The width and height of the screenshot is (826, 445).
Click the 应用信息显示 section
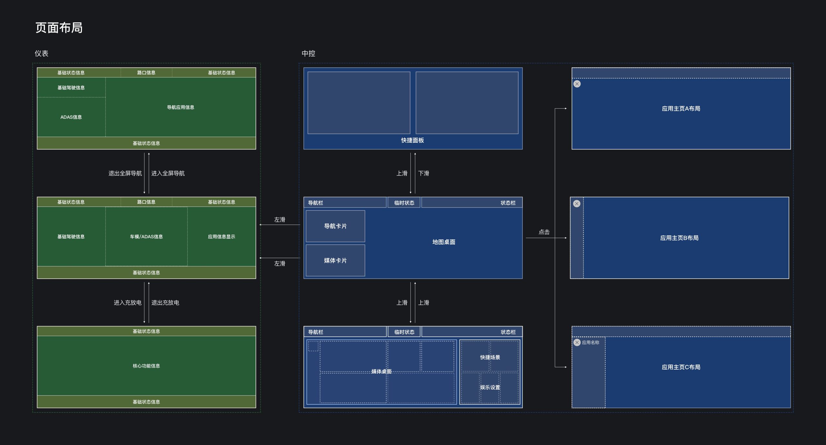[221, 237]
